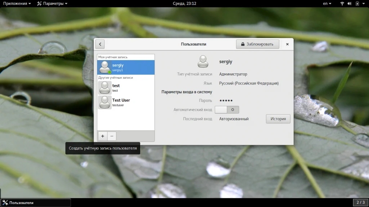The image size is (369, 207).
Task: Click the battery power icon in top bar
Action: click(357, 4)
